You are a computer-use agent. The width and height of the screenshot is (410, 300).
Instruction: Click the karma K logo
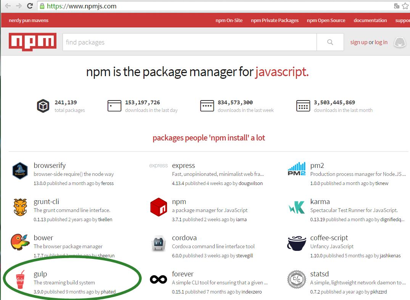coord(297,207)
